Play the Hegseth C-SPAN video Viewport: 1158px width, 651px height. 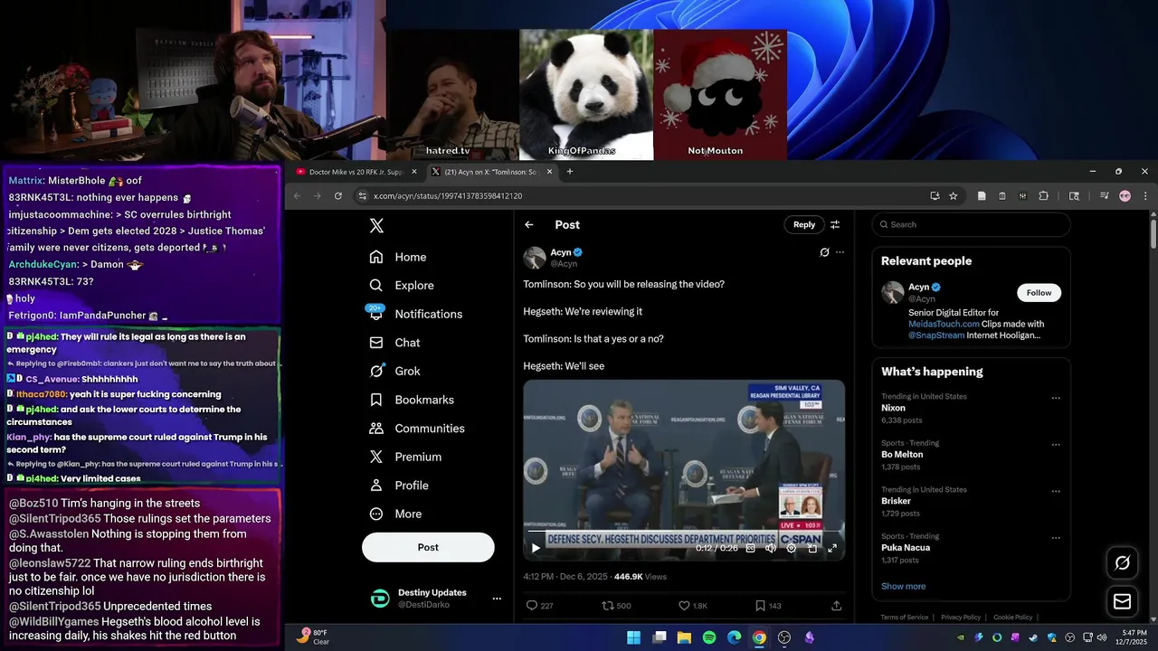[536, 548]
